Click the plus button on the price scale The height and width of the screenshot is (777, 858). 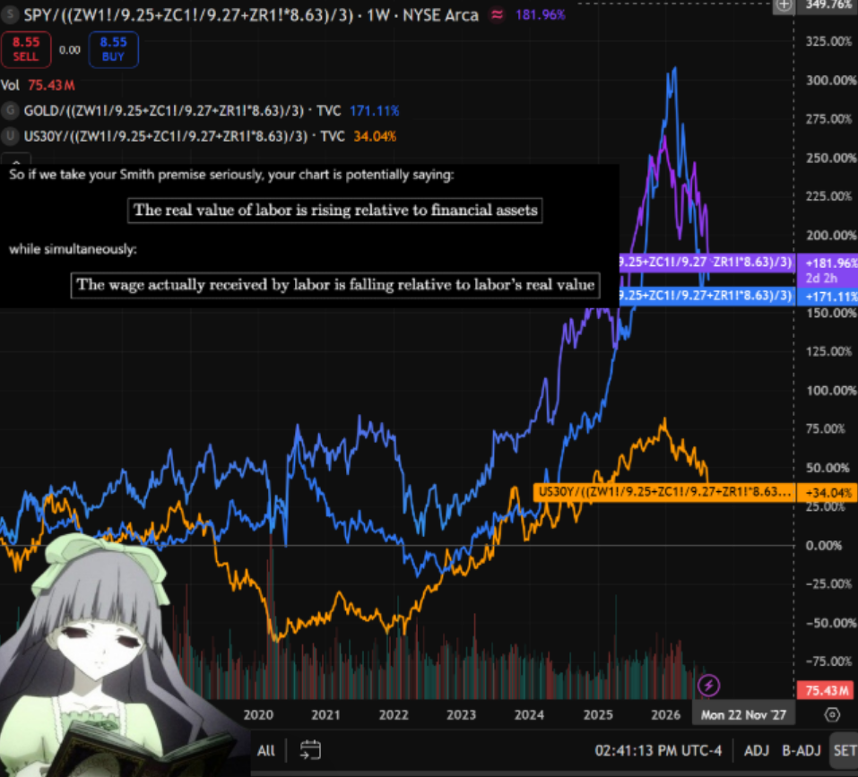point(784,5)
